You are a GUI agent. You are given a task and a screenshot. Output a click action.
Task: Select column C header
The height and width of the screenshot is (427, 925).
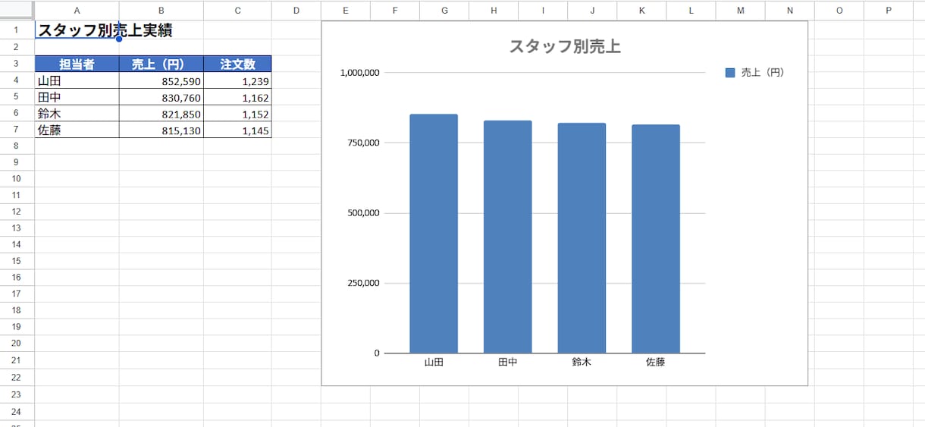(237, 11)
